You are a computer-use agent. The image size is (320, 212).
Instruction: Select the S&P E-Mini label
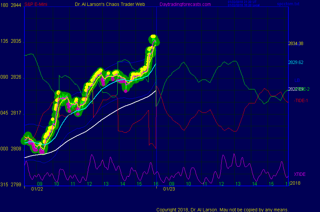point(37,4)
